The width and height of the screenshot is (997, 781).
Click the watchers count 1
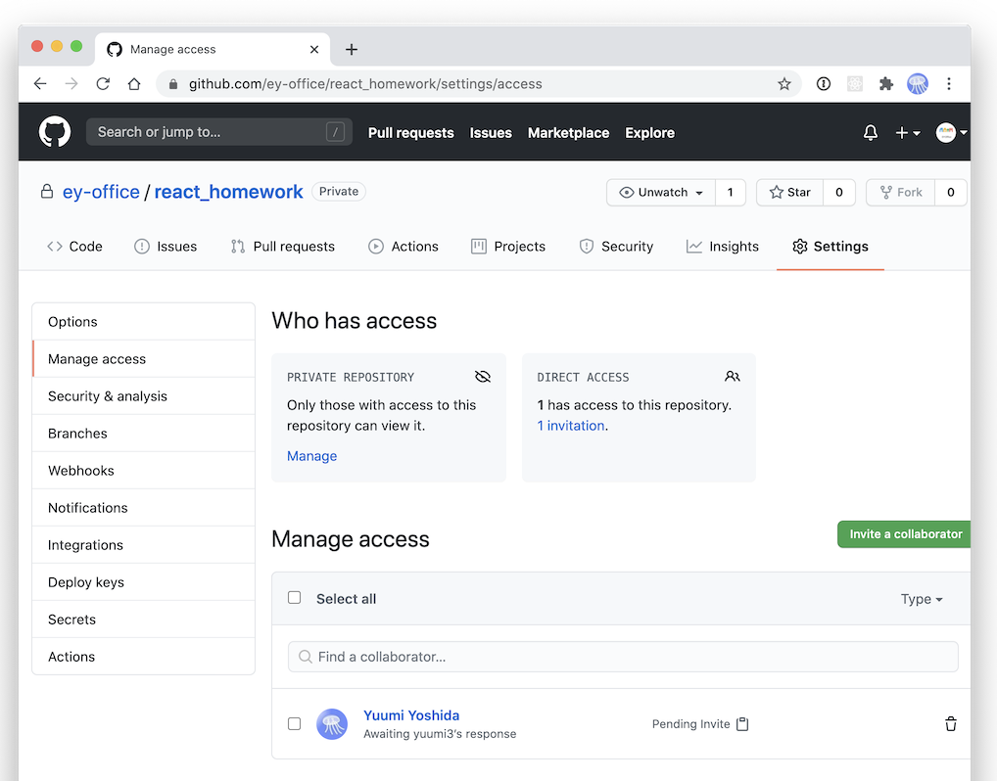click(730, 193)
